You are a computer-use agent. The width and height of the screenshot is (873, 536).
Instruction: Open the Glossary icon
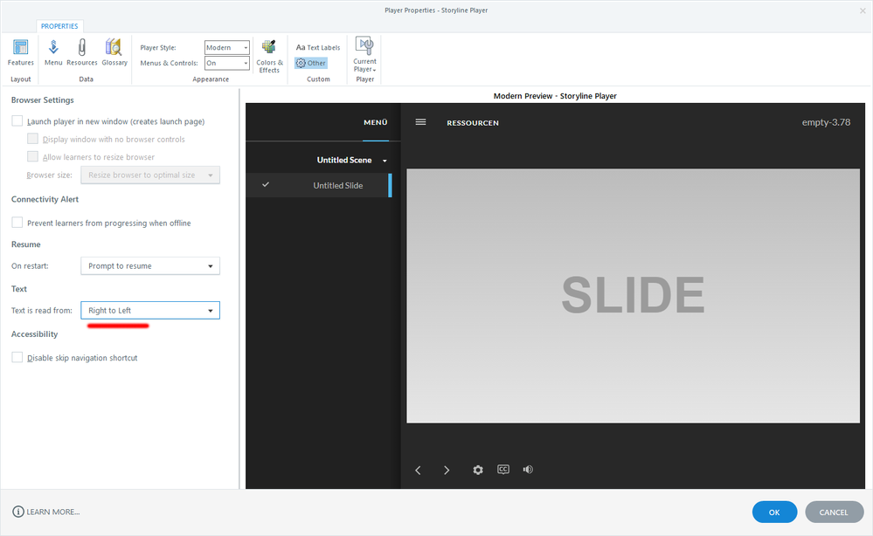pyautogui.click(x=114, y=52)
